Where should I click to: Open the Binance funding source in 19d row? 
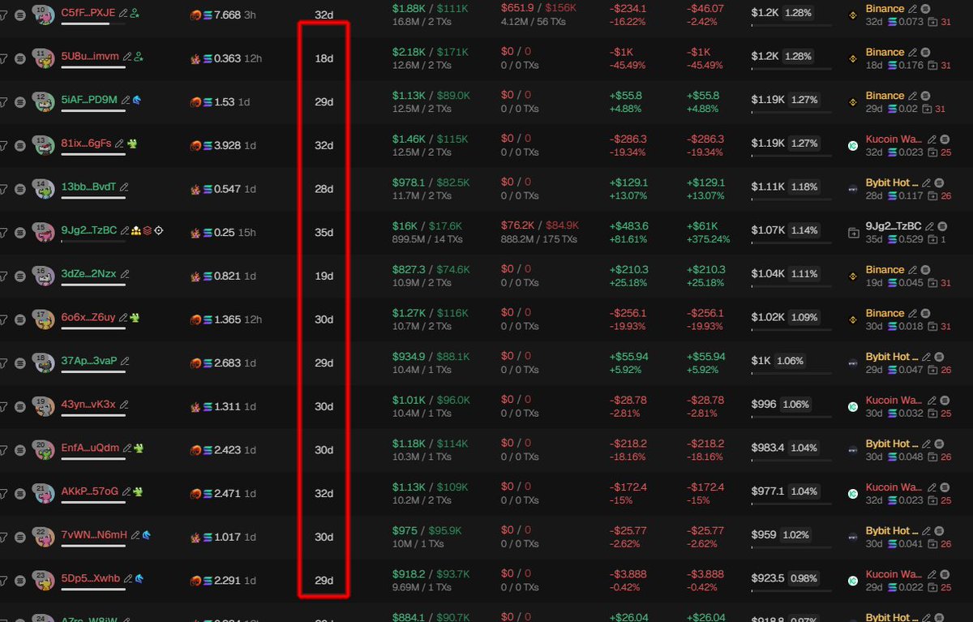(885, 269)
